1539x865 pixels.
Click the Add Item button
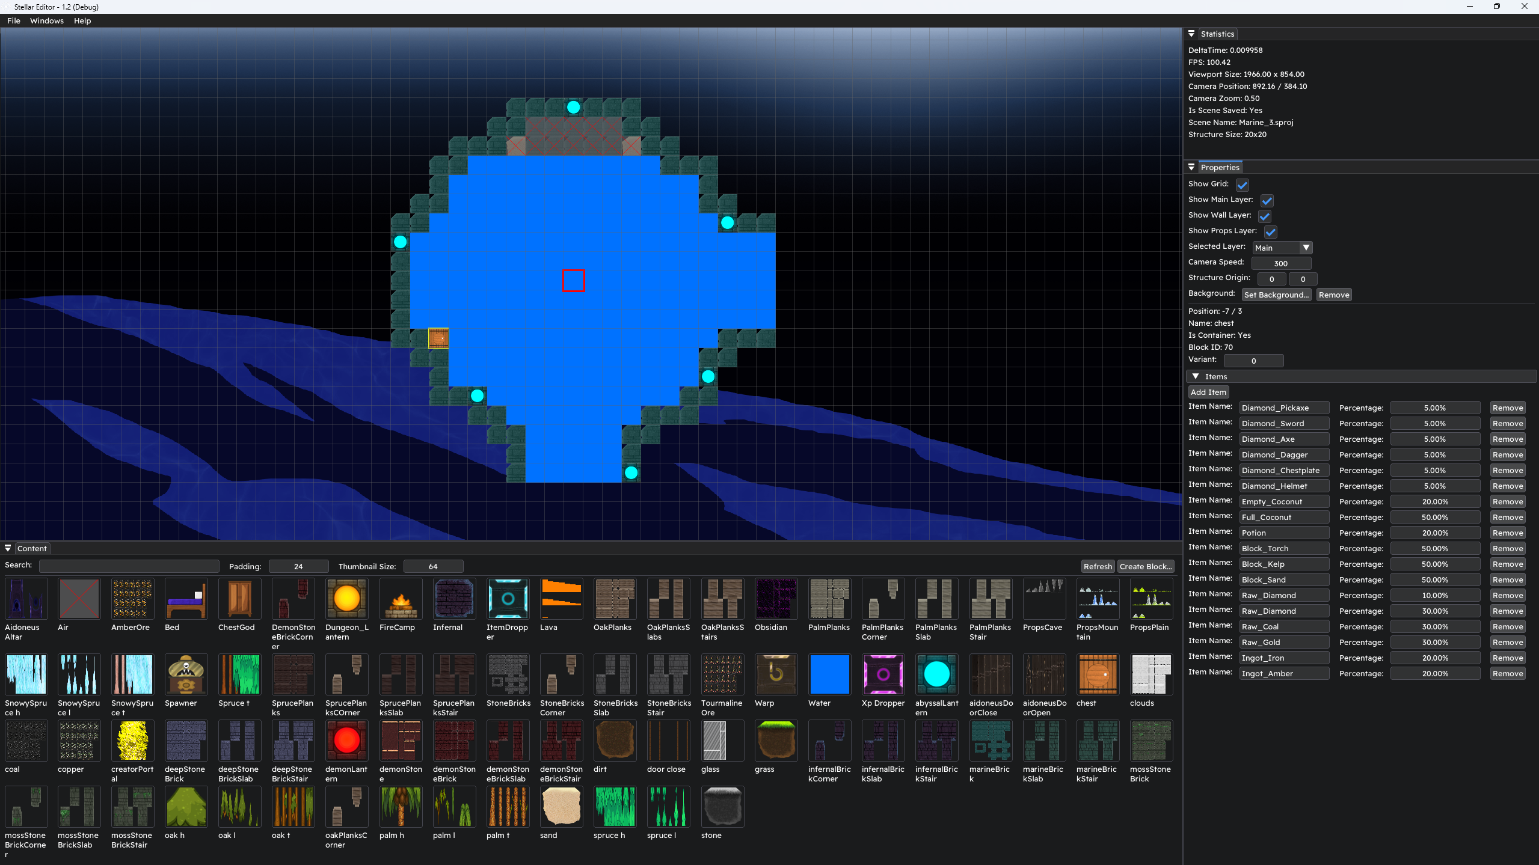tap(1208, 392)
